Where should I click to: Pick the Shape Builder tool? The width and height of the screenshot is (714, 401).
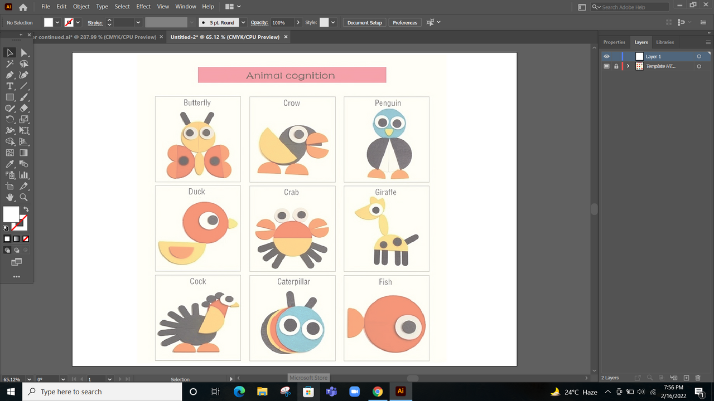10,141
